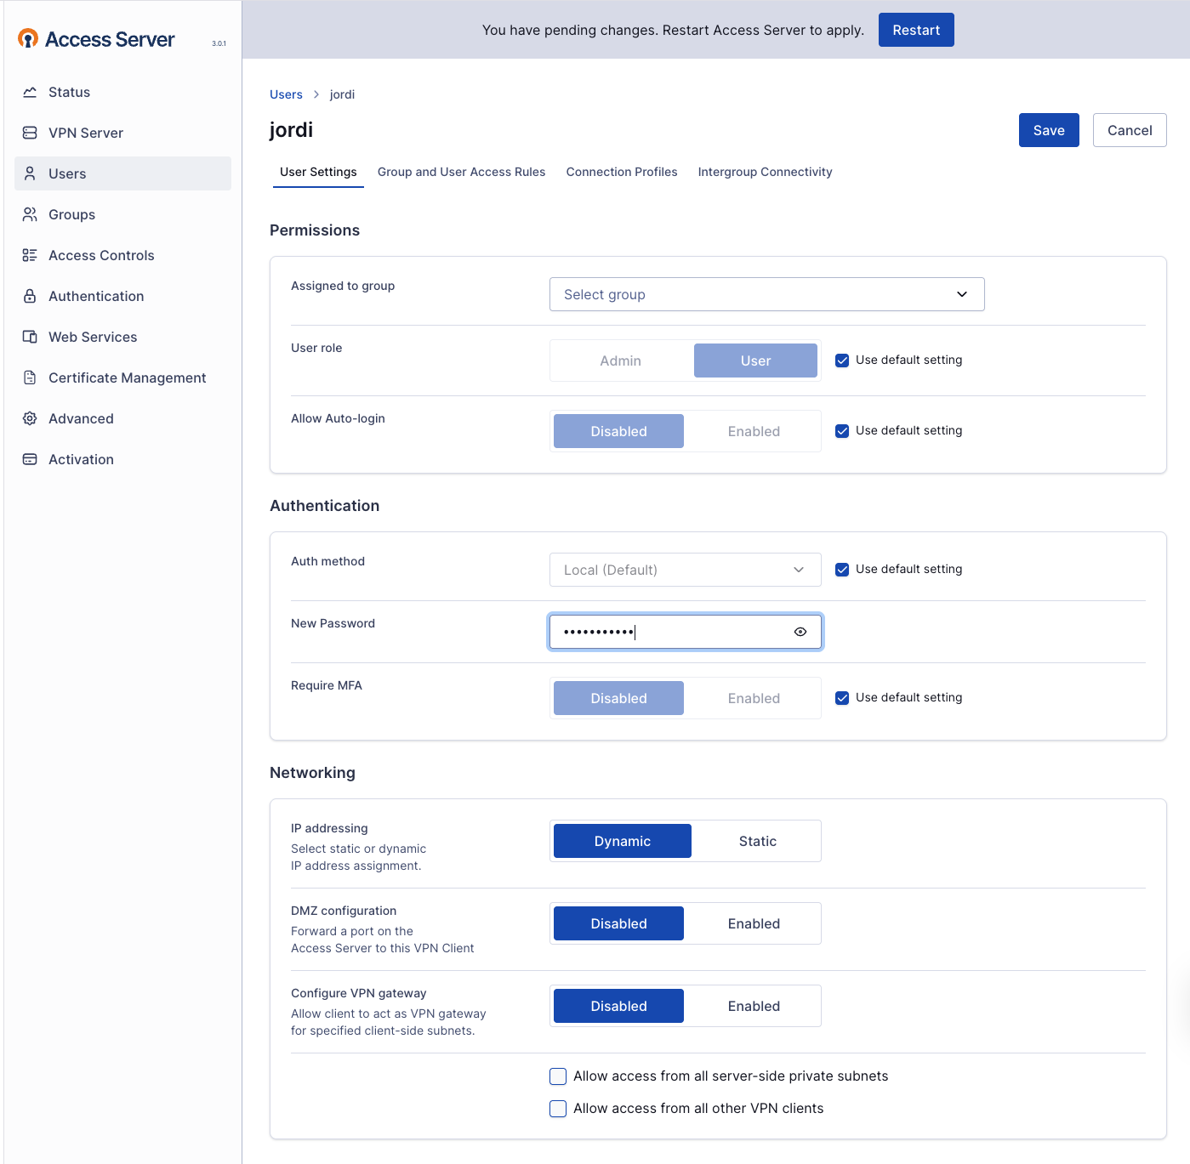Uncheck Use default setting for User role
1190x1164 pixels.
pyautogui.click(x=842, y=361)
